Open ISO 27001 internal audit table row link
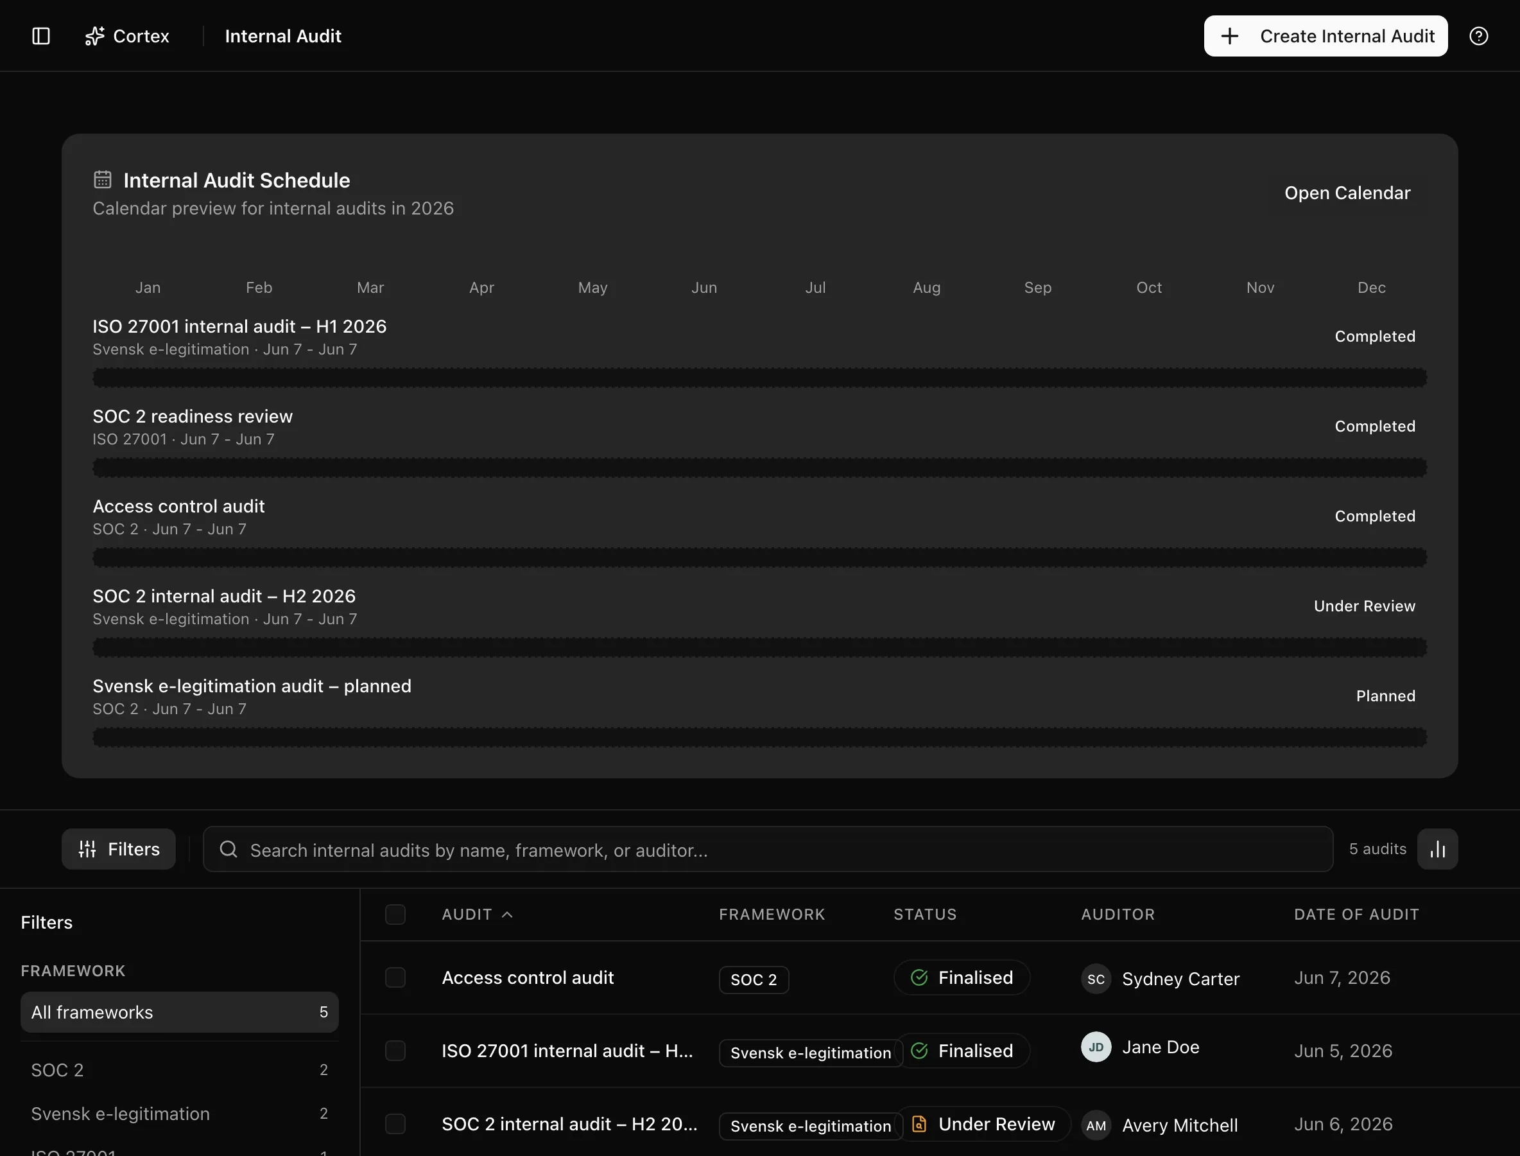Screen dimensions: 1520x1156 (x=567, y=1051)
